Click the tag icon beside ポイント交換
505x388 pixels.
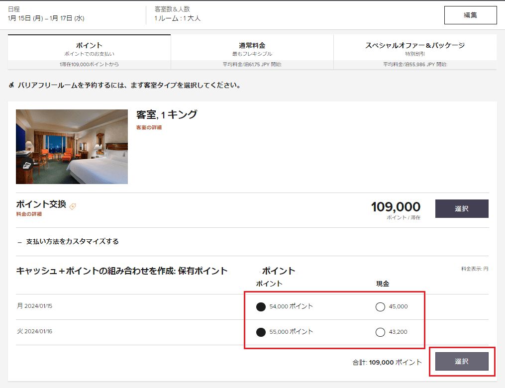[x=73, y=206]
